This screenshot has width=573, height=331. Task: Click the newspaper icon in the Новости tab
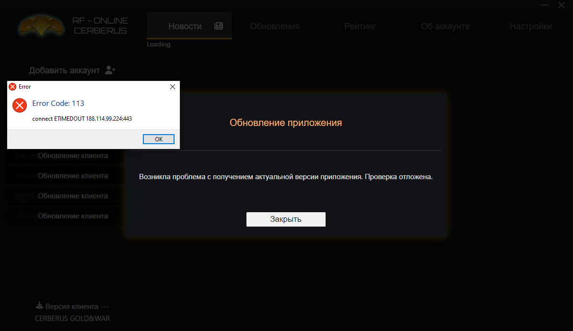[219, 26]
